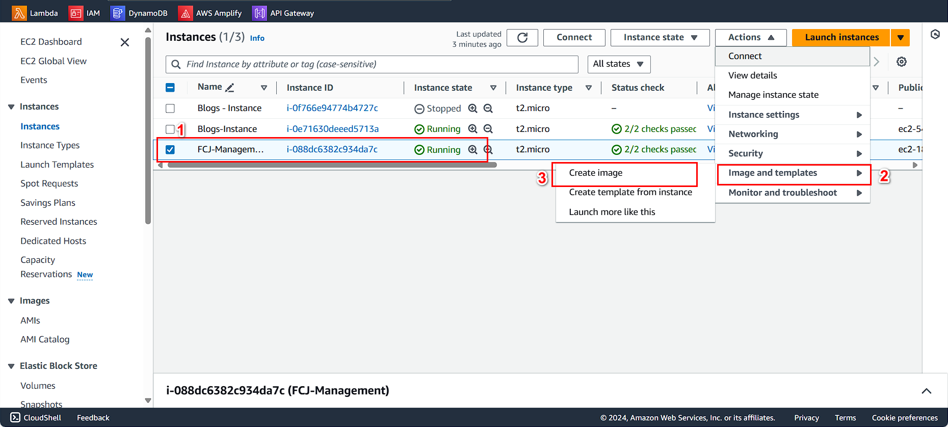Open instance ID i-0e71630deeed5713a
The image size is (948, 427).
332,129
